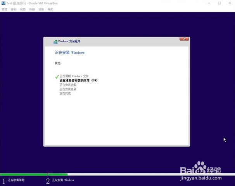This screenshot has width=235, height=186.
Task: Open the 控制 menu
Action: point(14,9)
